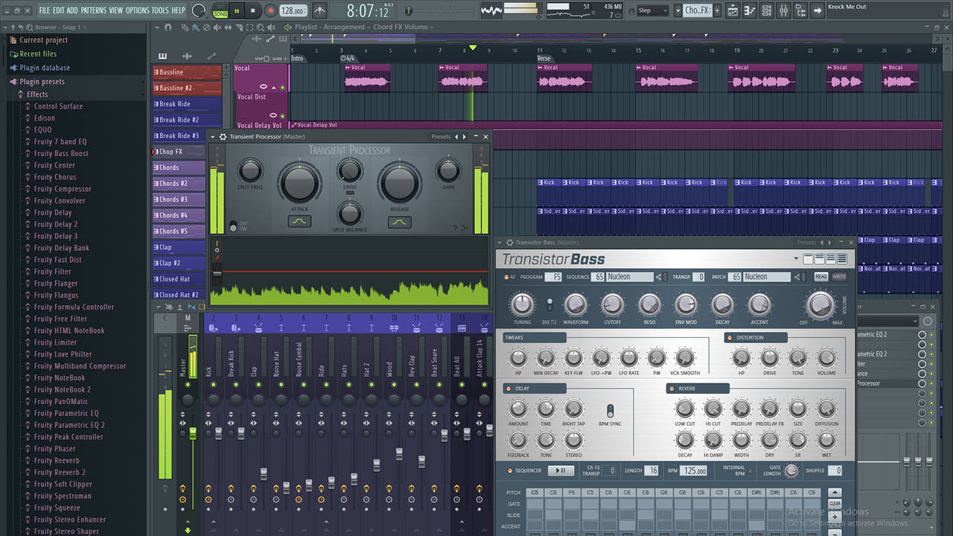Select the mute tool in Playlist toolbar
Image resolution: width=953 pixels, height=536 pixels.
(x=217, y=28)
